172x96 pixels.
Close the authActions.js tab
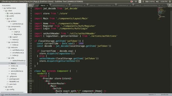(130, 5)
